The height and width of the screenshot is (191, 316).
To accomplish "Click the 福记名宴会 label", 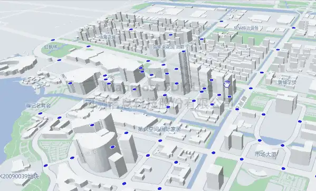I will coord(38,105).
